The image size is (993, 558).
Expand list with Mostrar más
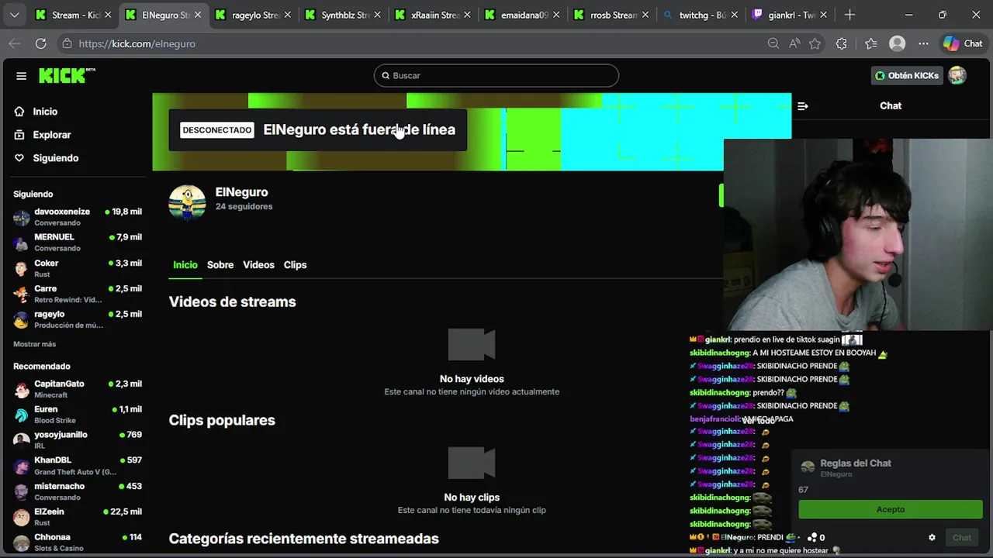pos(34,344)
